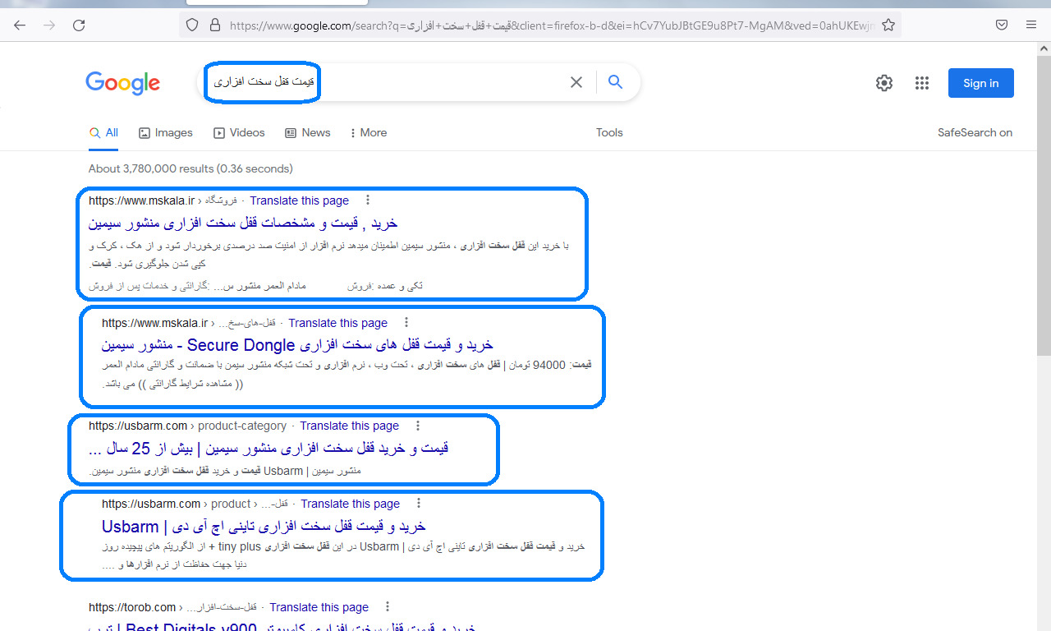Screen dimensions: 1051x631
Task: Click the About 3,780,000 results text
Action: (x=190, y=168)
